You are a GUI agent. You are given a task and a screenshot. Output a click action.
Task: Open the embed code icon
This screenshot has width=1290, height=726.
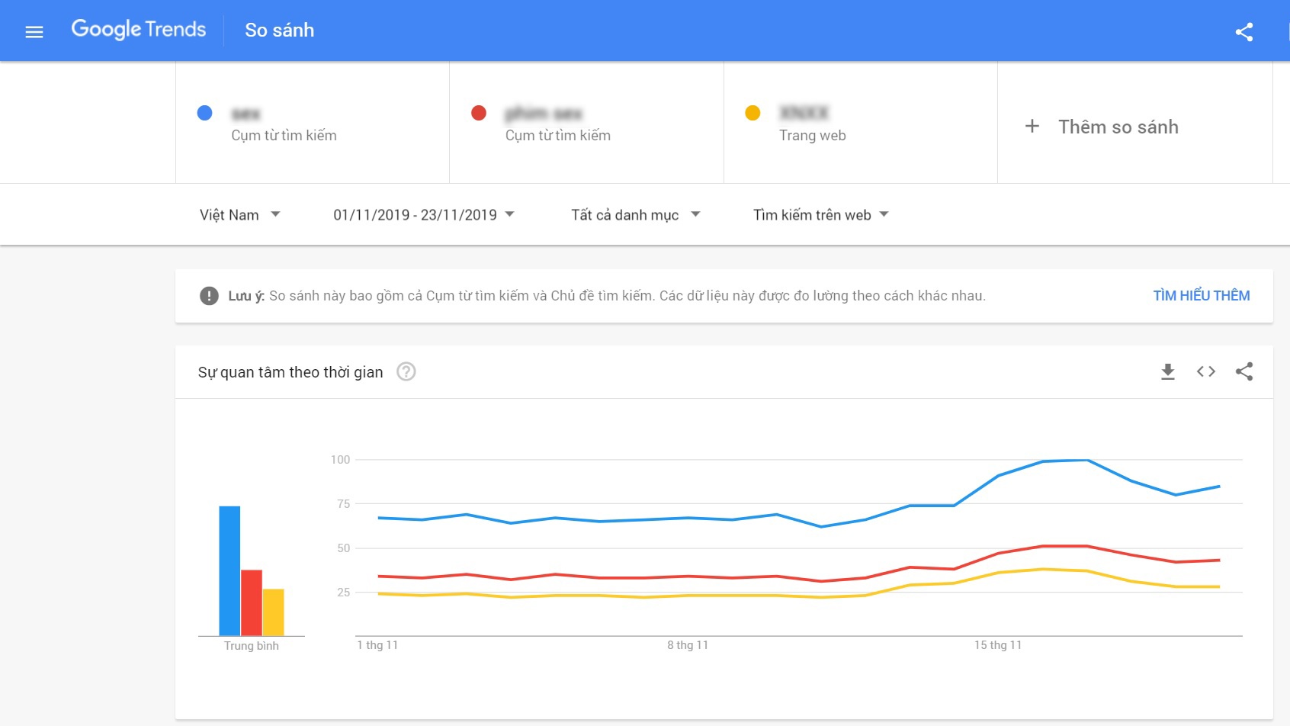click(x=1205, y=371)
